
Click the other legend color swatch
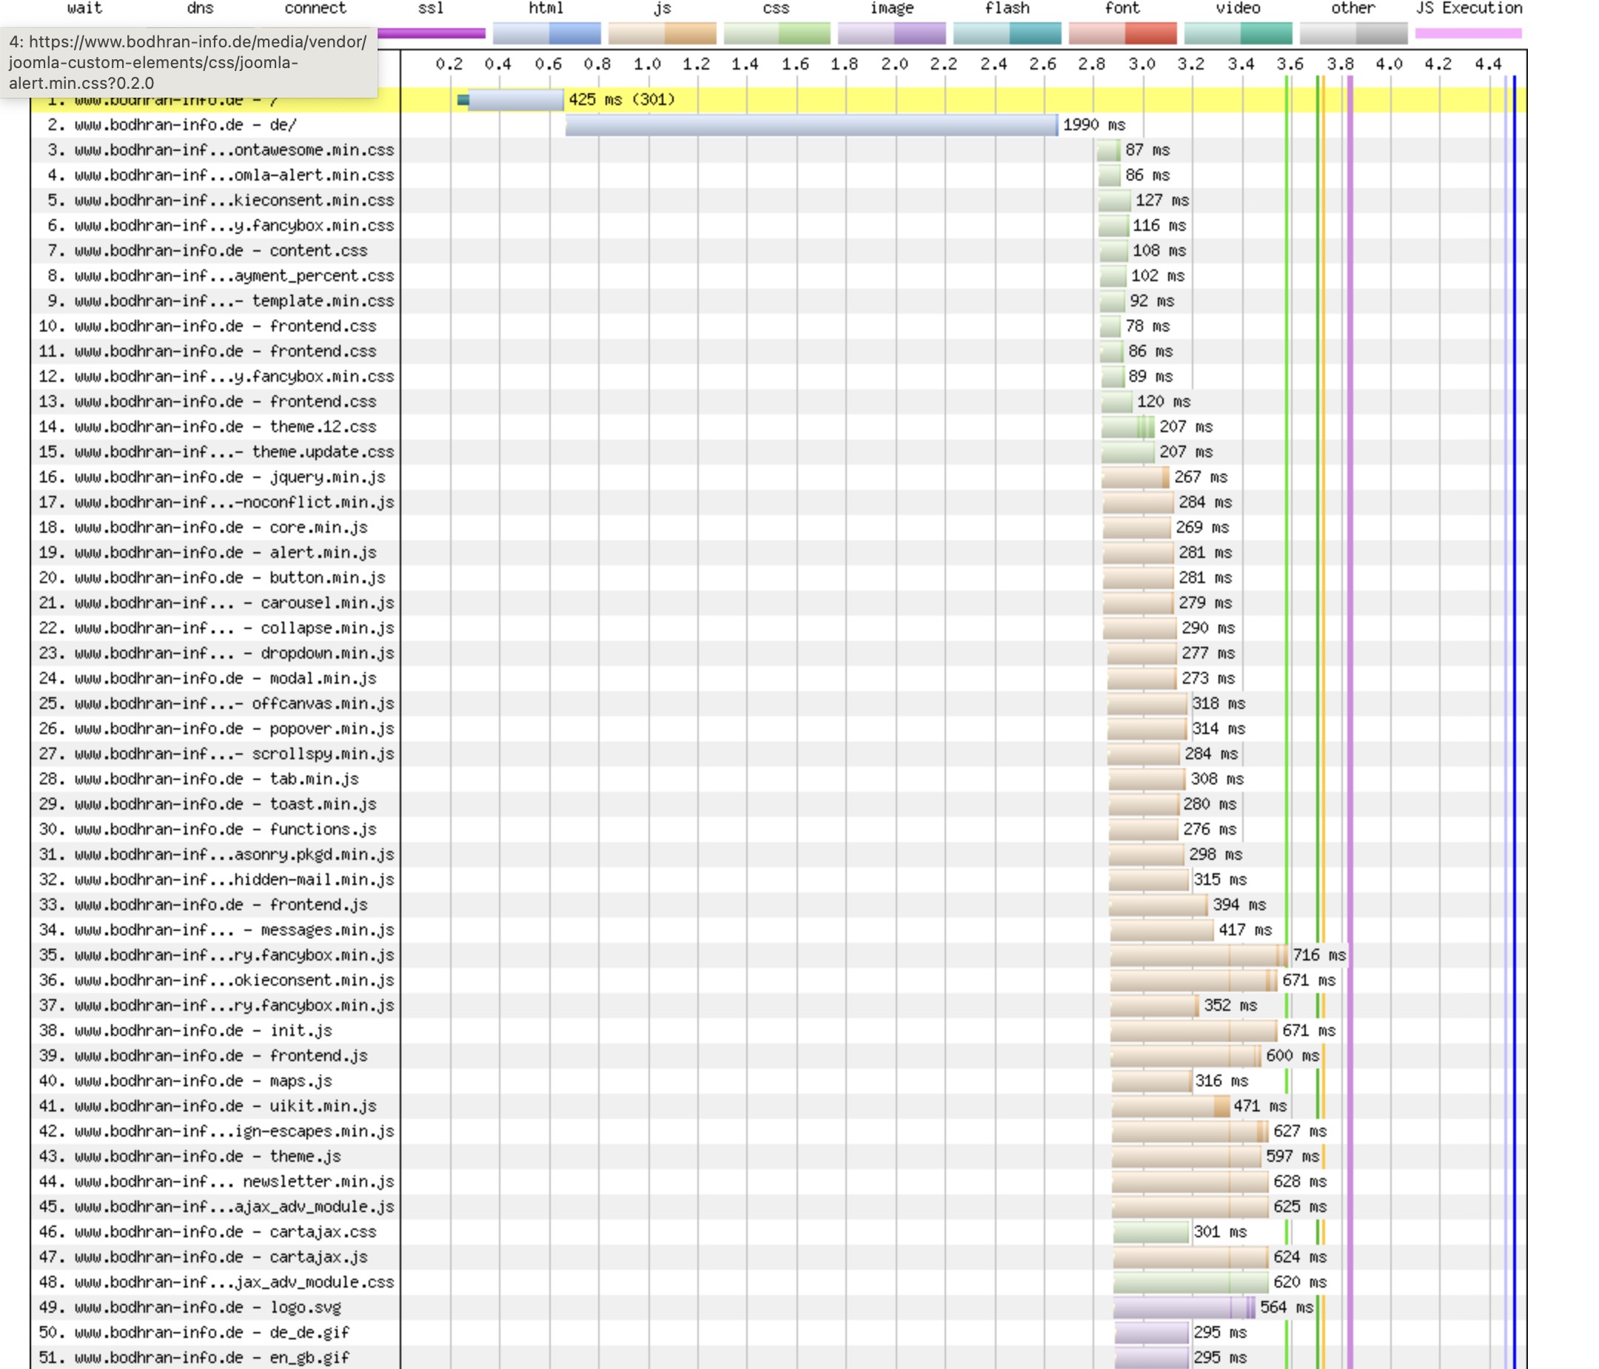1353,33
